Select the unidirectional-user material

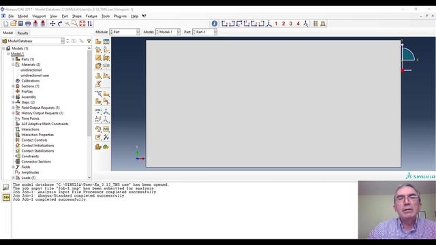35,76
